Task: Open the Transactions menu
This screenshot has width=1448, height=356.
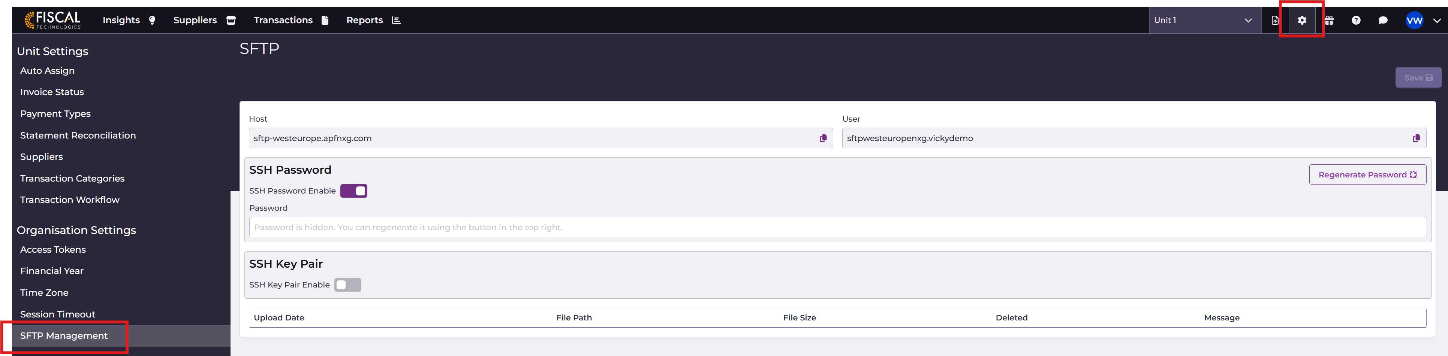Action: coord(290,20)
